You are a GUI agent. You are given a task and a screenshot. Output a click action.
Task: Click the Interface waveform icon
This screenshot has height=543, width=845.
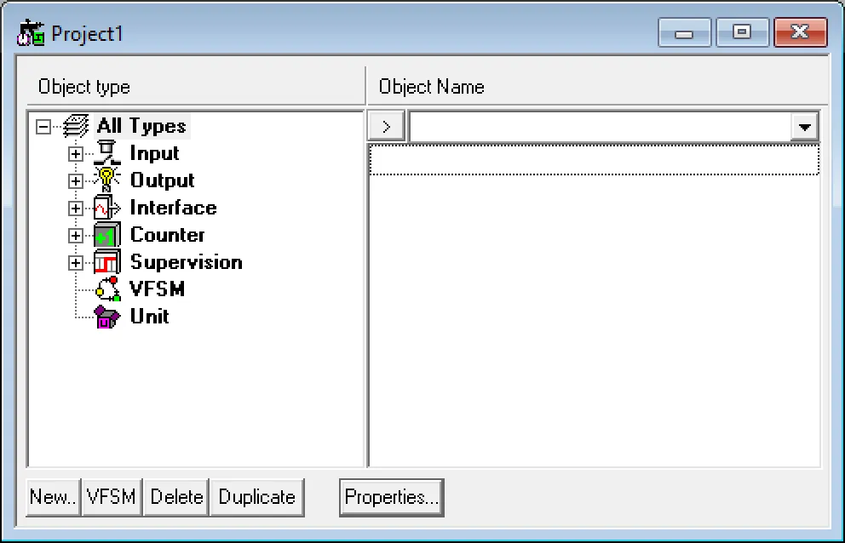[105, 207]
